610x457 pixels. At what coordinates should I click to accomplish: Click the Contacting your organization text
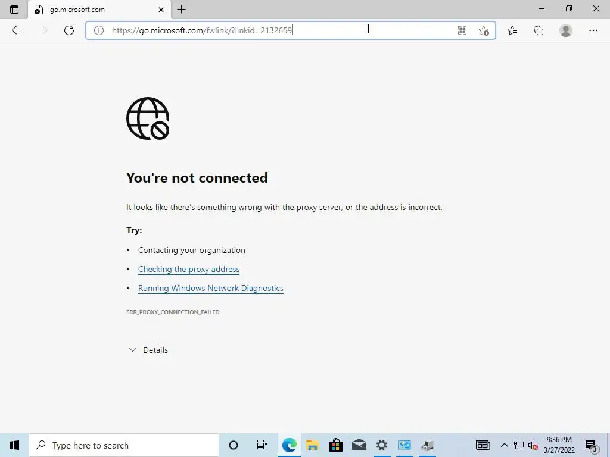(191, 251)
